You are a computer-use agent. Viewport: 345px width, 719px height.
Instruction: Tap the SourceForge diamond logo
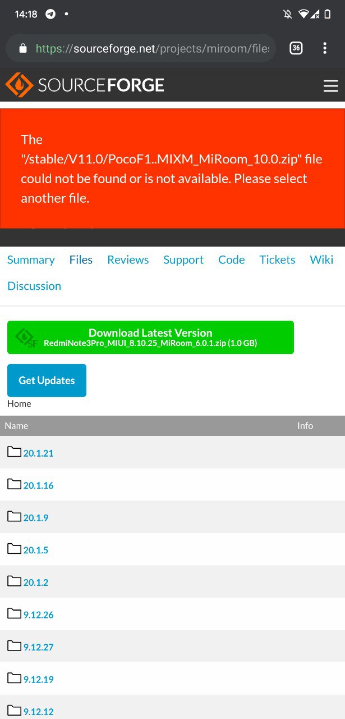(19, 85)
